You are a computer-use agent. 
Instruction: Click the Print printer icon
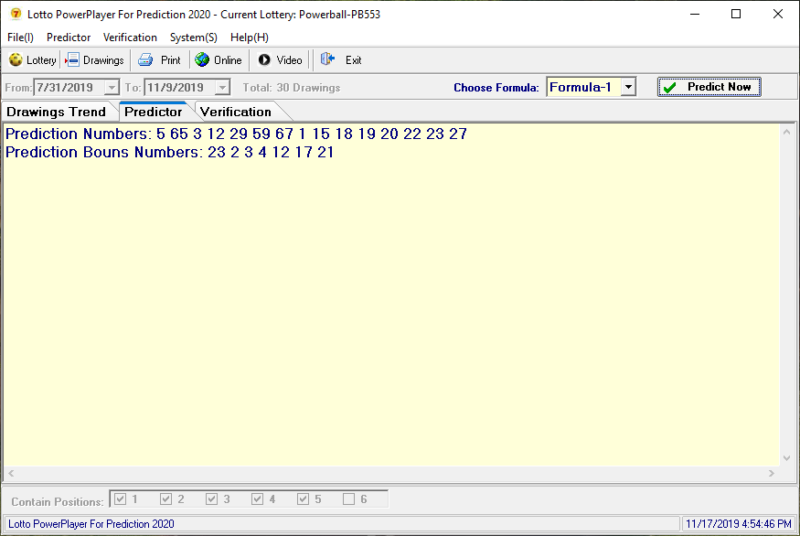pyautogui.click(x=145, y=59)
